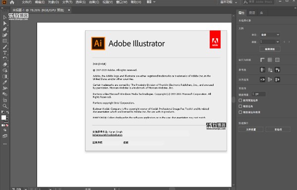297x190 pixels.
Task: Click the credits link in About dialog
Action: point(126,142)
